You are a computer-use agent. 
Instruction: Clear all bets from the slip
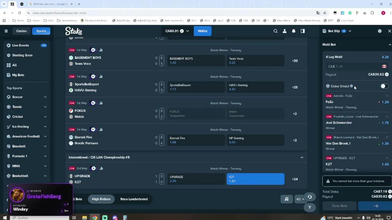pos(339,206)
